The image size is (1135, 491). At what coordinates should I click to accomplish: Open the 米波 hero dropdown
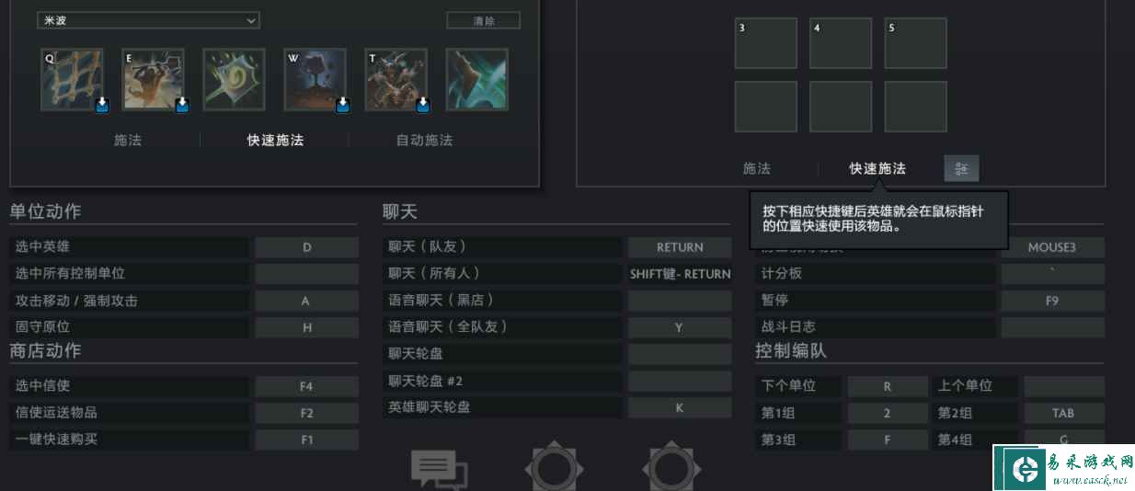[148, 20]
